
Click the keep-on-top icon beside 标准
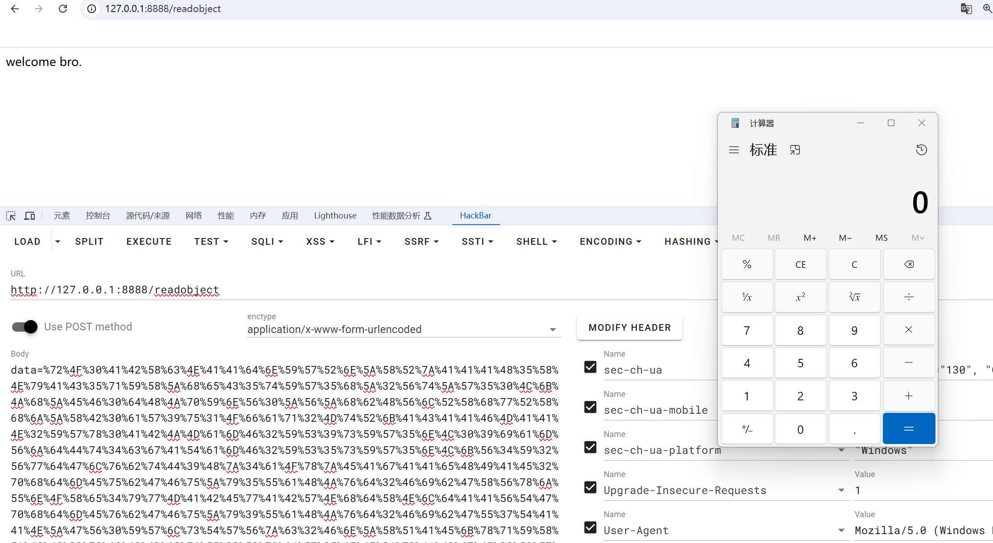point(795,150)
